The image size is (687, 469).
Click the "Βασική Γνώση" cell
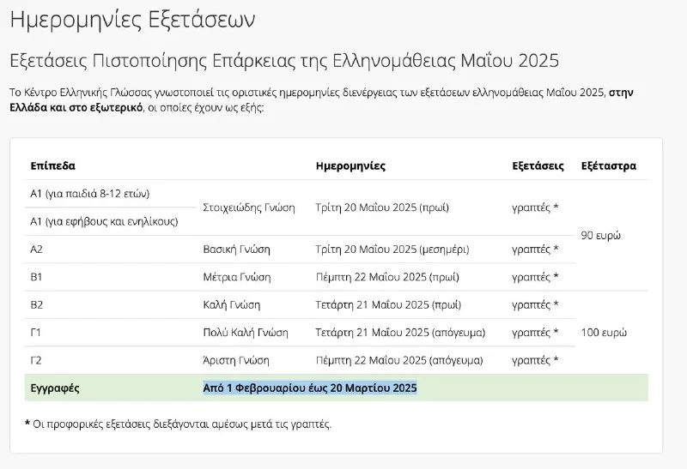pos(236,250)
